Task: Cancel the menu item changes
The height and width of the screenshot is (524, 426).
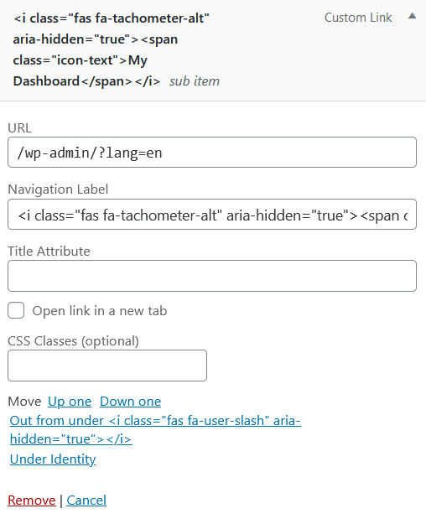Action: tap(86, 501)
